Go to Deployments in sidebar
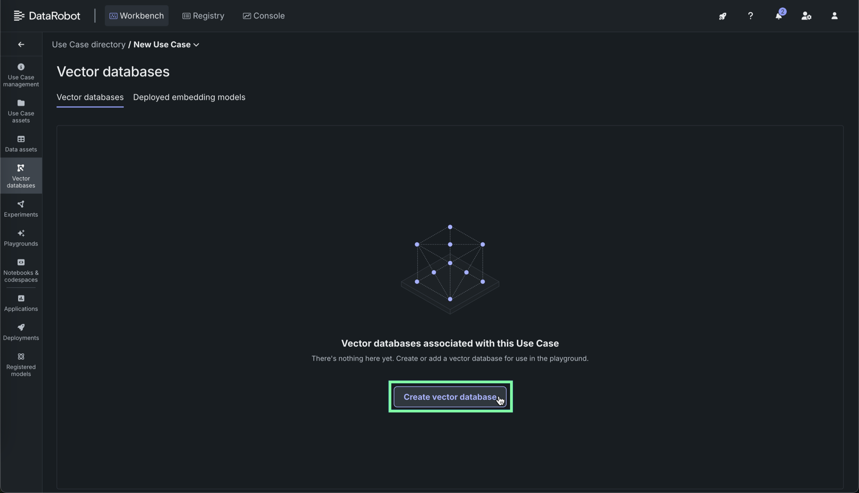 coord(21,332)
